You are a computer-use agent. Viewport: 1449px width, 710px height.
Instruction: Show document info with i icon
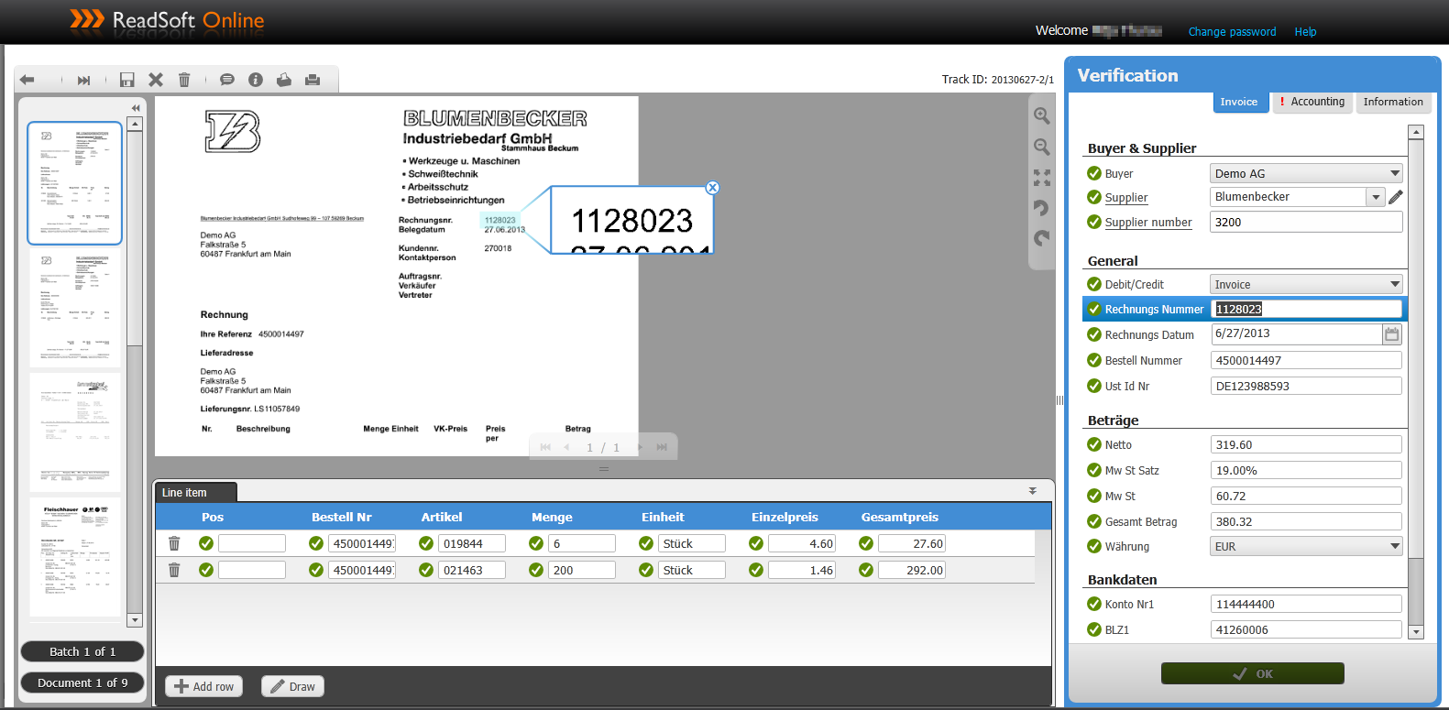(256, 80)
